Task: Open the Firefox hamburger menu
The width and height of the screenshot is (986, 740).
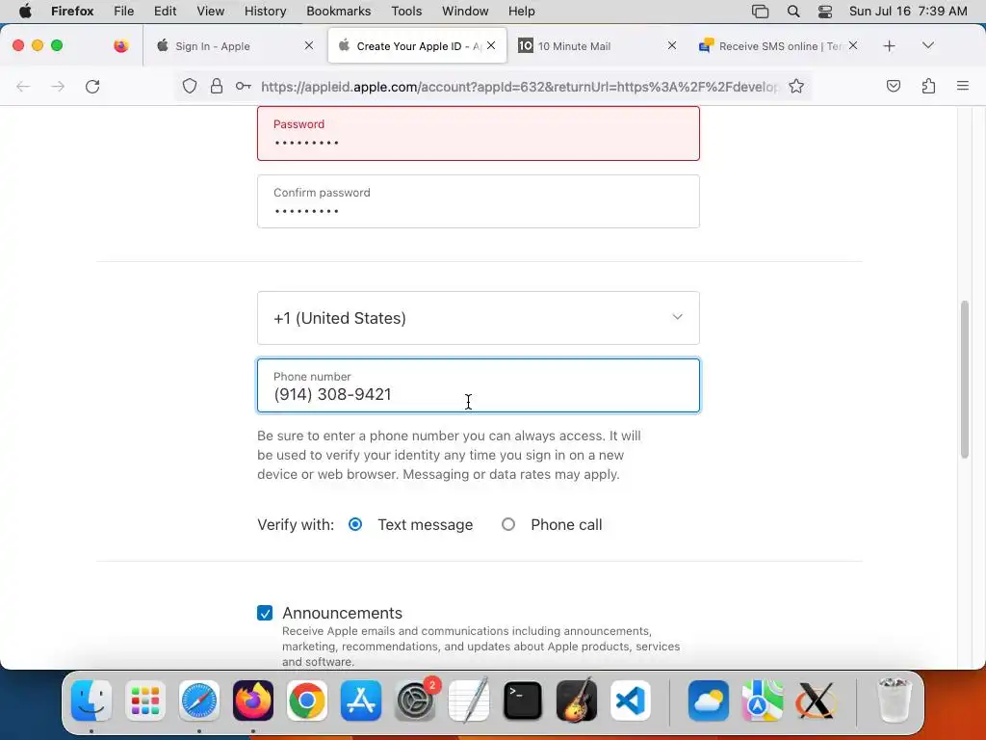Action: [963, 86]
